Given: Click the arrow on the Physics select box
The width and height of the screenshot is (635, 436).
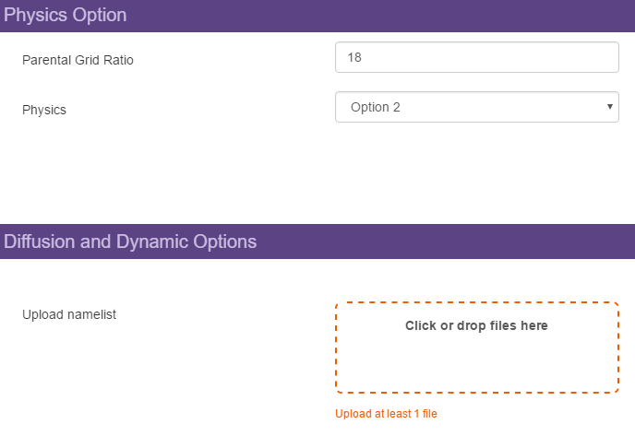Looking at the screenshot, I should [609, 107].
